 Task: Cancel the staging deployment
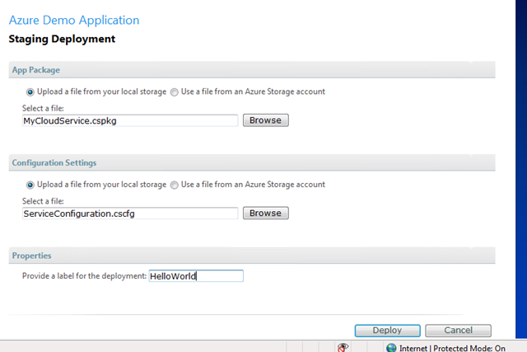(x=458, y=330)
